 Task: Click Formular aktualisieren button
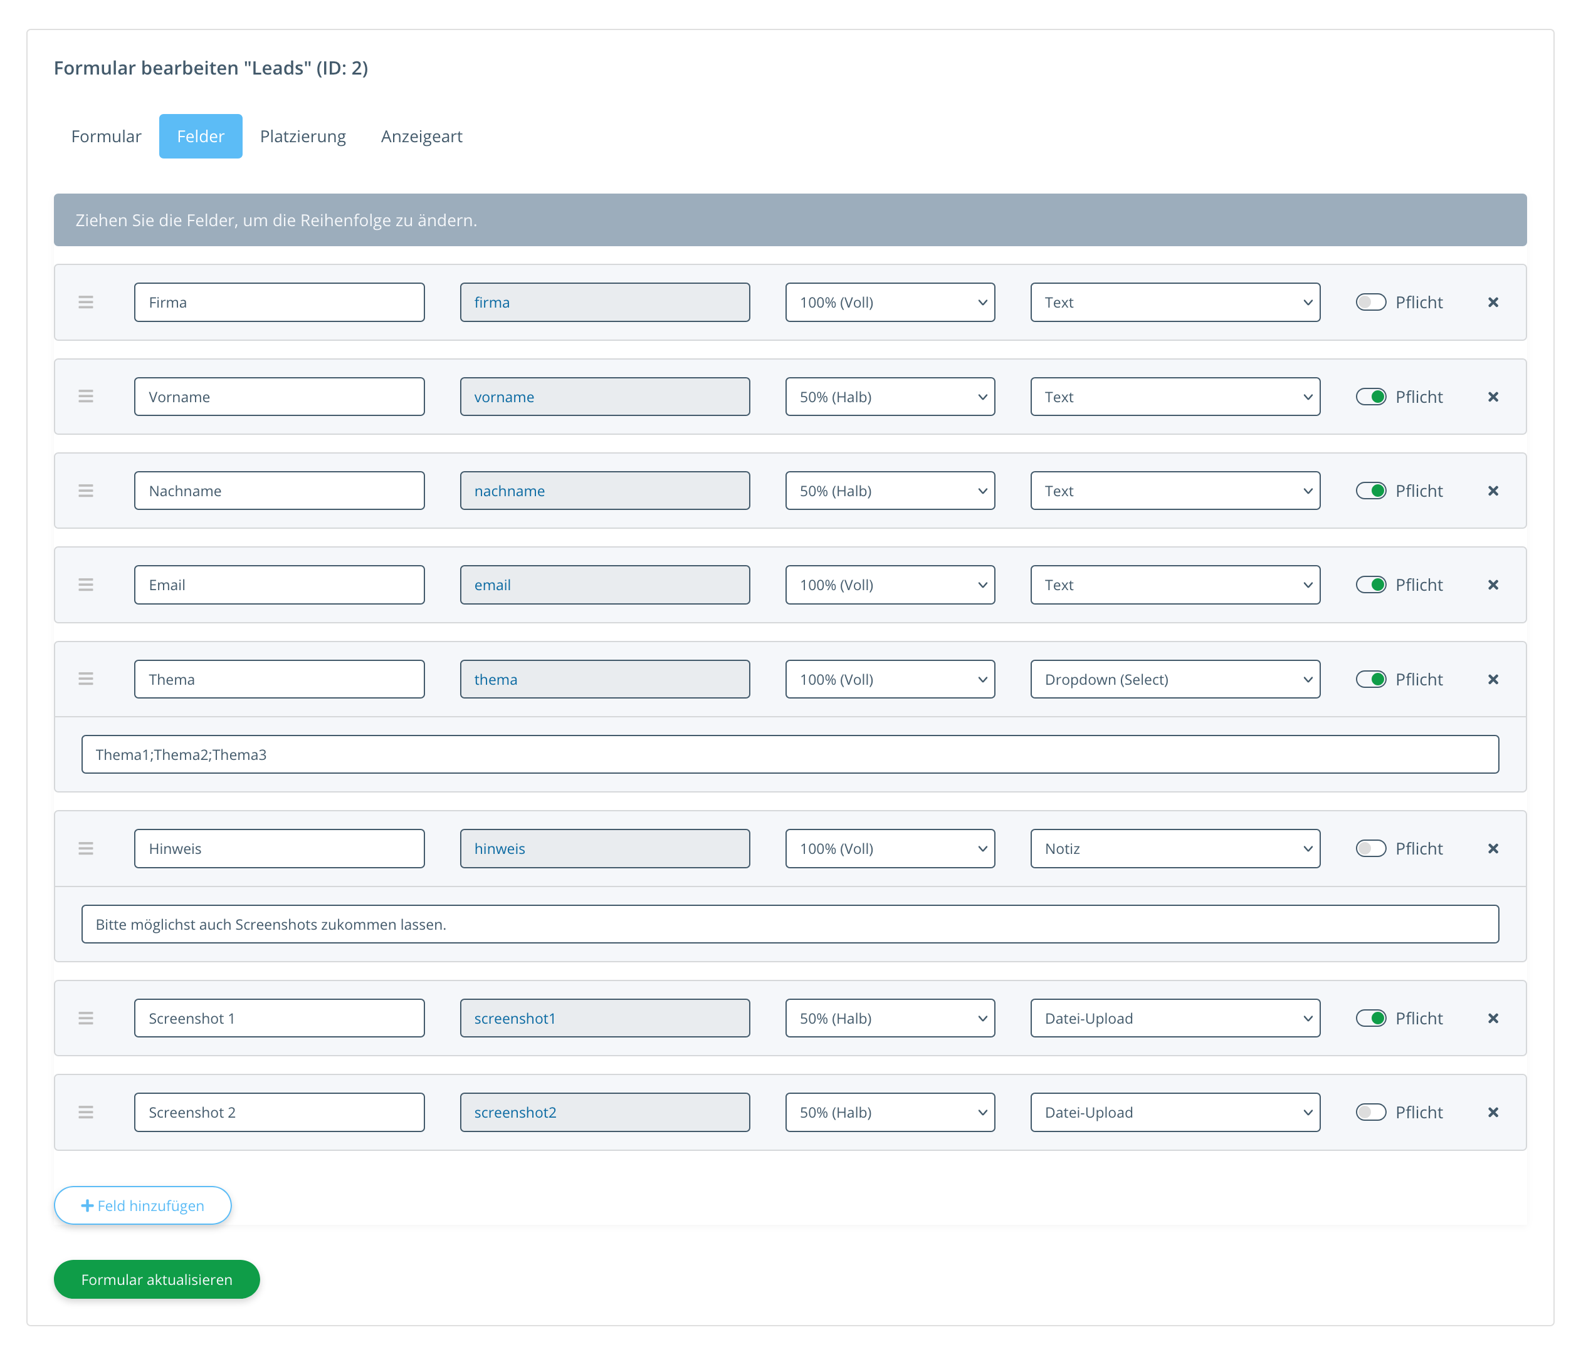click(x=157, y=1280)
